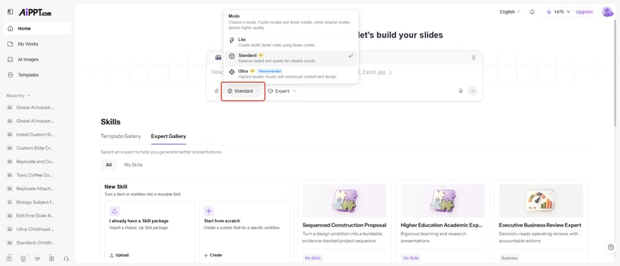Open the Toxic Coffee Co... recent item

click(x=34, y=175)
